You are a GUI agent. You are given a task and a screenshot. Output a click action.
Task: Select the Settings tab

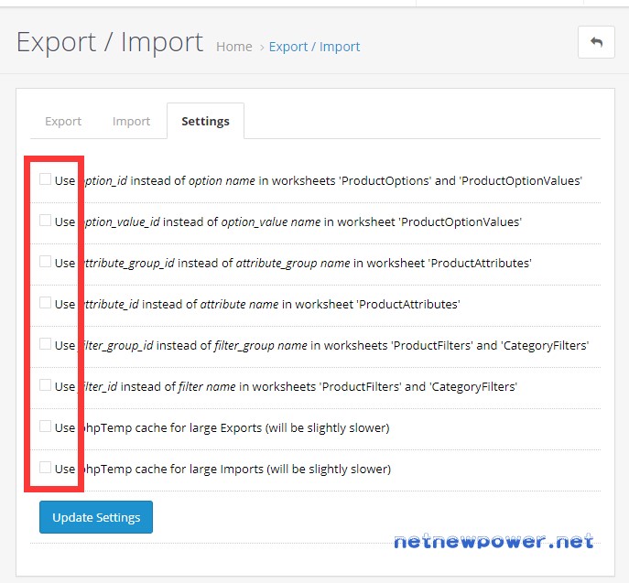click(x=205, y=121)
